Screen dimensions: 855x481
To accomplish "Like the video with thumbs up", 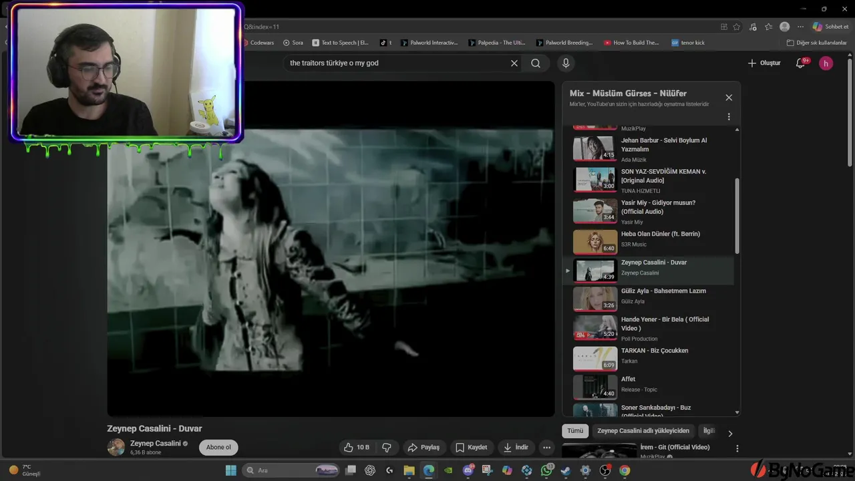I will 357,448.
